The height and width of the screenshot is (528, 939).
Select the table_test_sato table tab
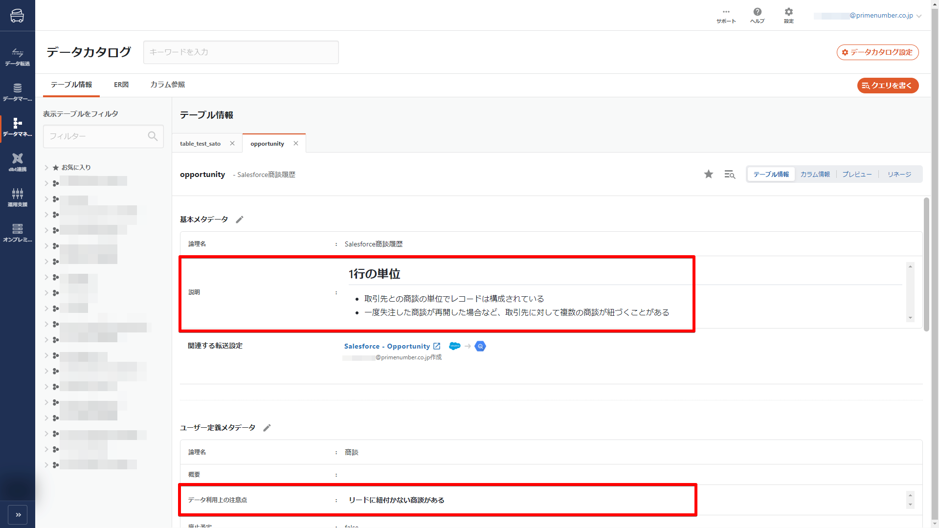point(200,144)
